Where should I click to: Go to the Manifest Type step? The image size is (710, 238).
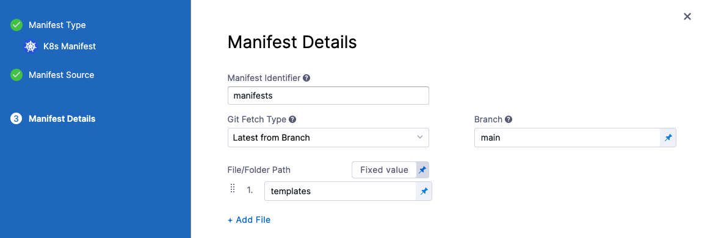coord(57,25)
